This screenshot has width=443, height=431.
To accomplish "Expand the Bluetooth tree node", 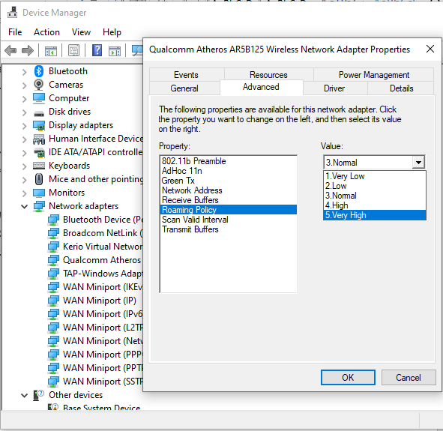I will click(24, 72).
